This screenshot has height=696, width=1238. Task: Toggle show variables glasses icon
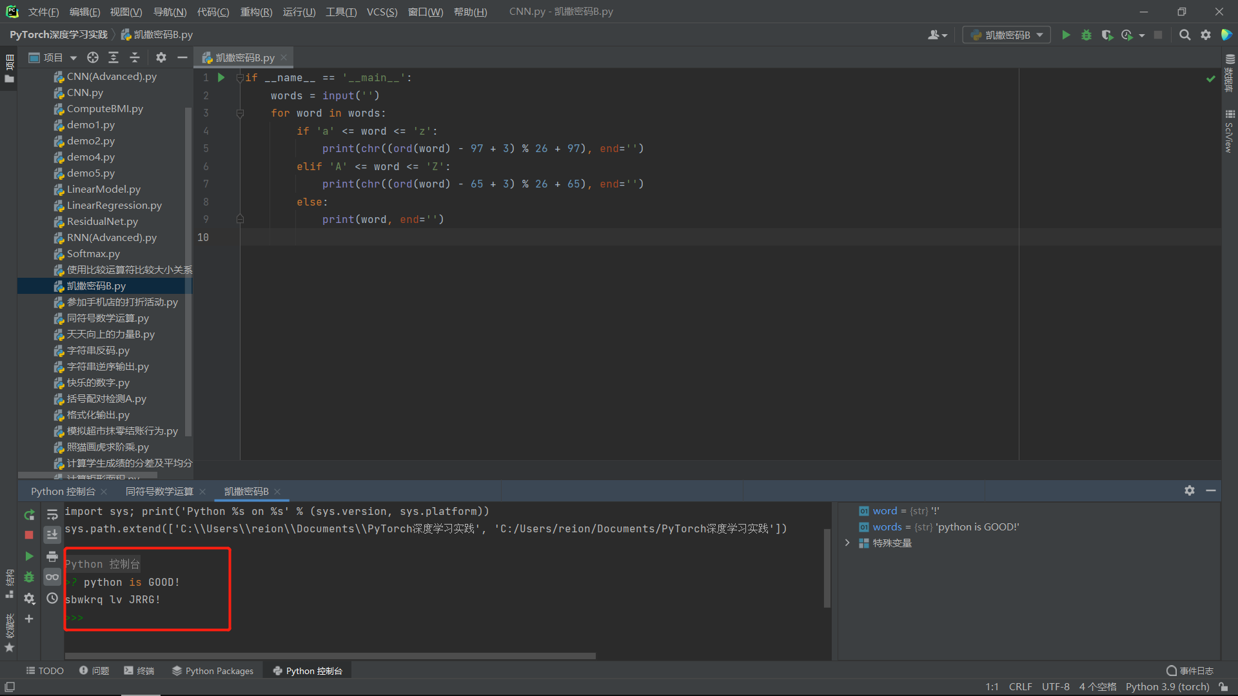tap(52, 577)
